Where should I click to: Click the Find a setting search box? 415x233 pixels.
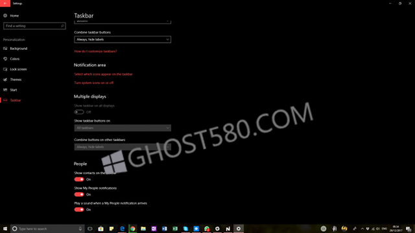click(34, 26)
